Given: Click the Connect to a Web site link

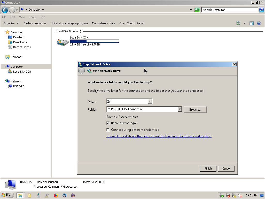Looking at the screenshot, I should point(159,136).
